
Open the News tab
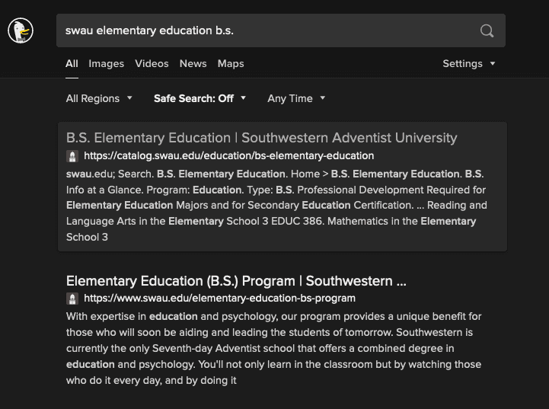[x=193, y=64]
